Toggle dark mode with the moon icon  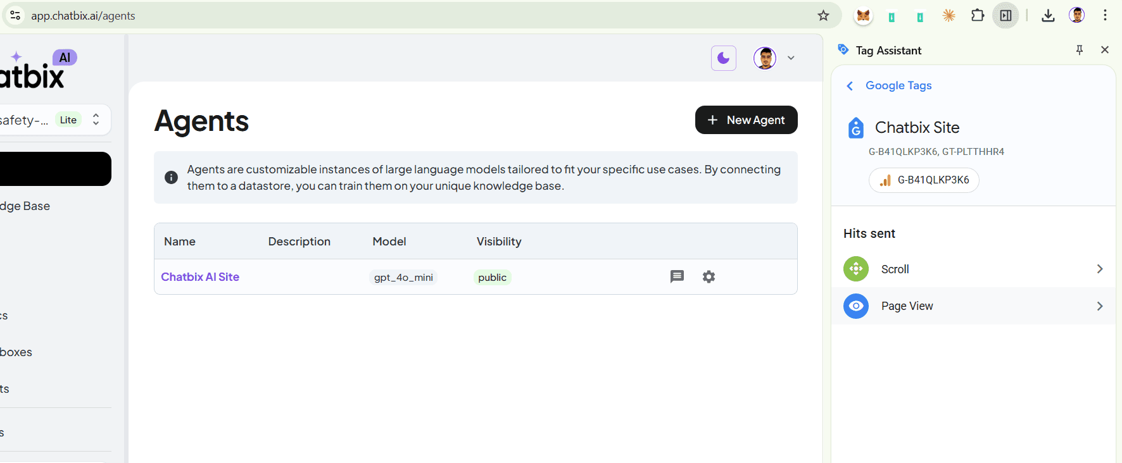(723, 58)
